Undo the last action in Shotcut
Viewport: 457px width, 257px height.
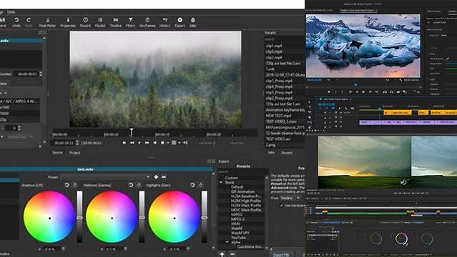point(16,22)
